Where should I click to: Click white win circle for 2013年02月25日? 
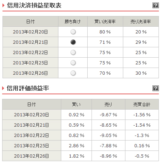click(73, 63)
